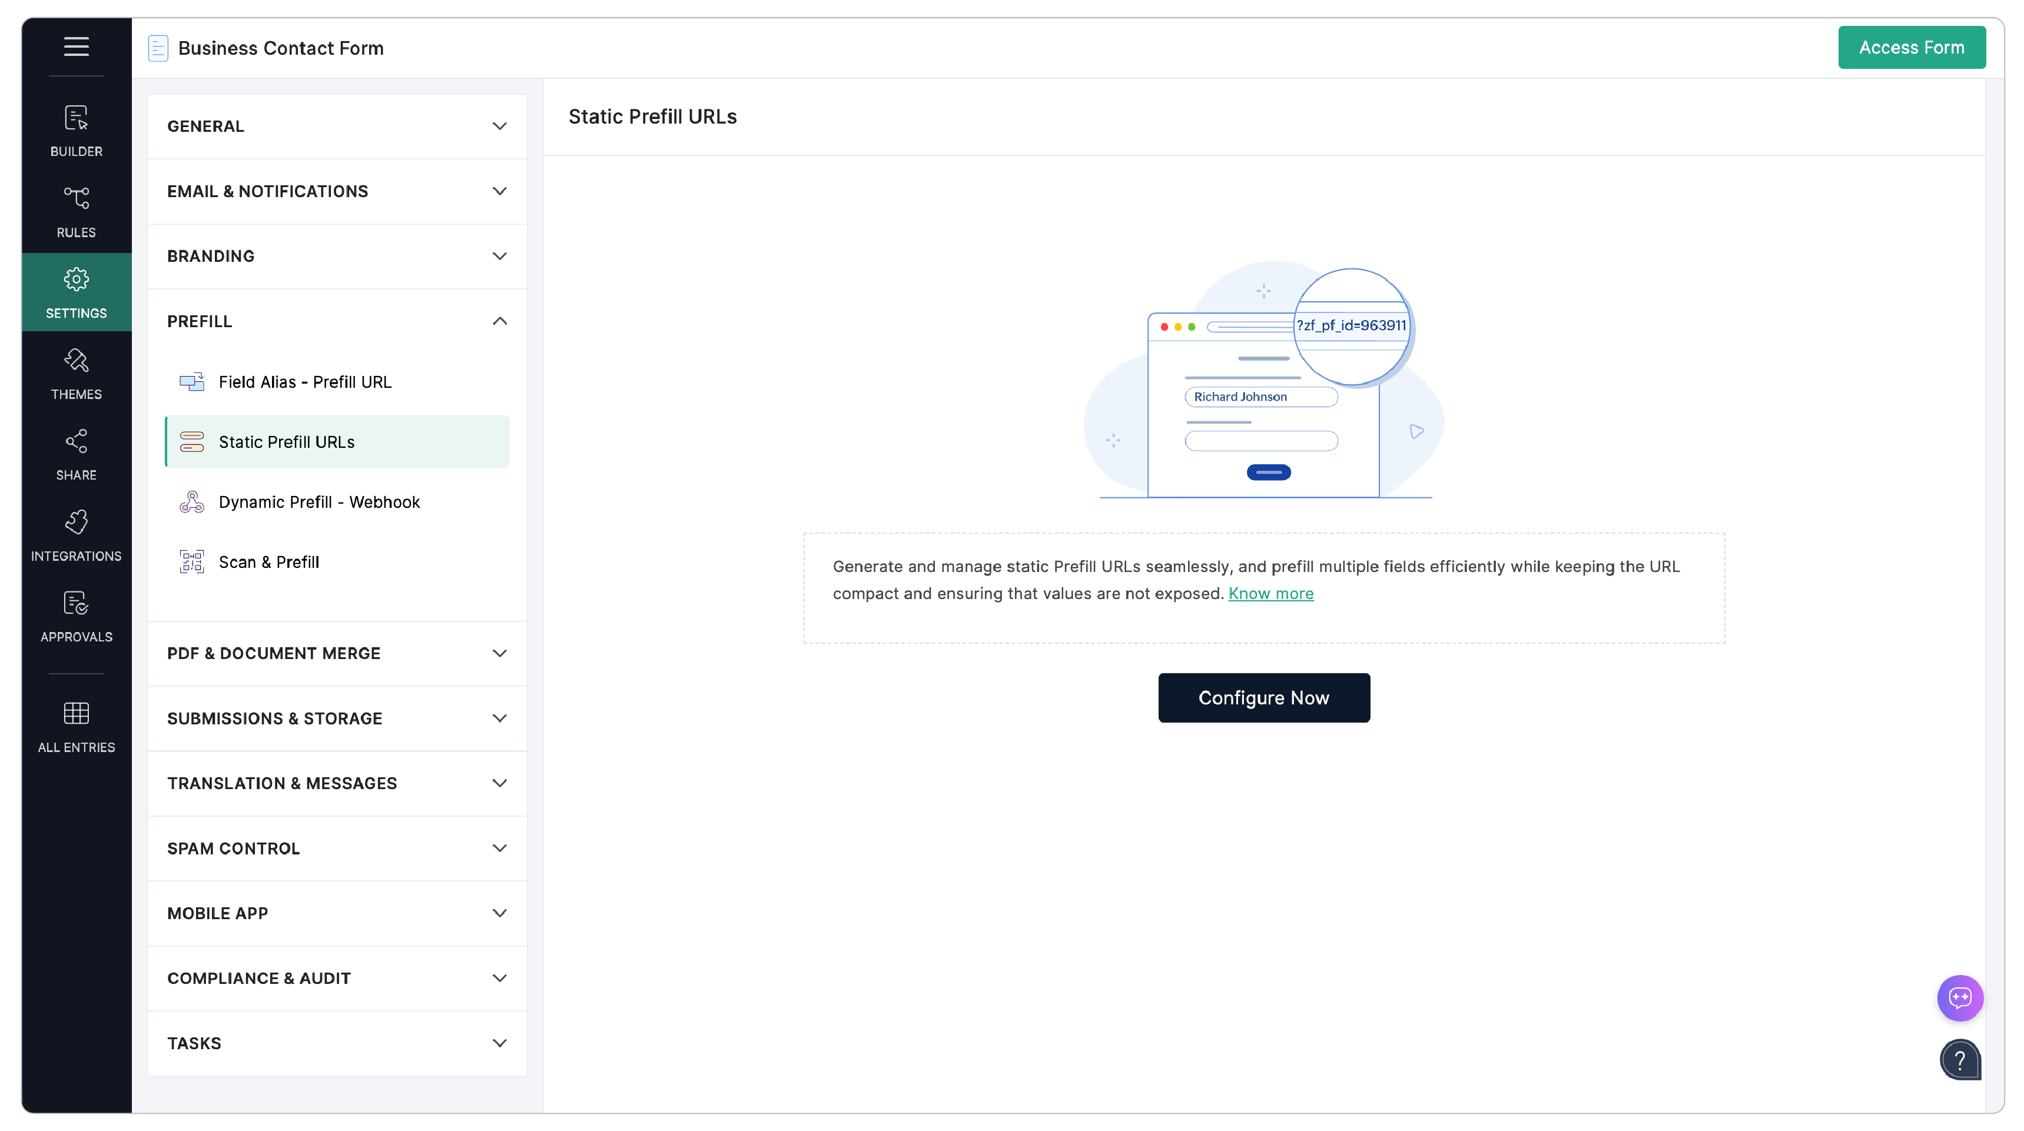This screenshot has height=1131, width=2024.
Task: Select Field Alias - Prefill URL
Action: [305, 382]
